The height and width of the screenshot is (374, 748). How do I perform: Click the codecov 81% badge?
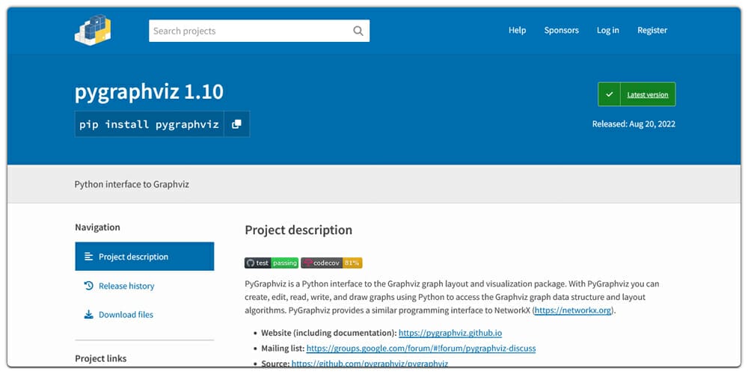(331, 263)
